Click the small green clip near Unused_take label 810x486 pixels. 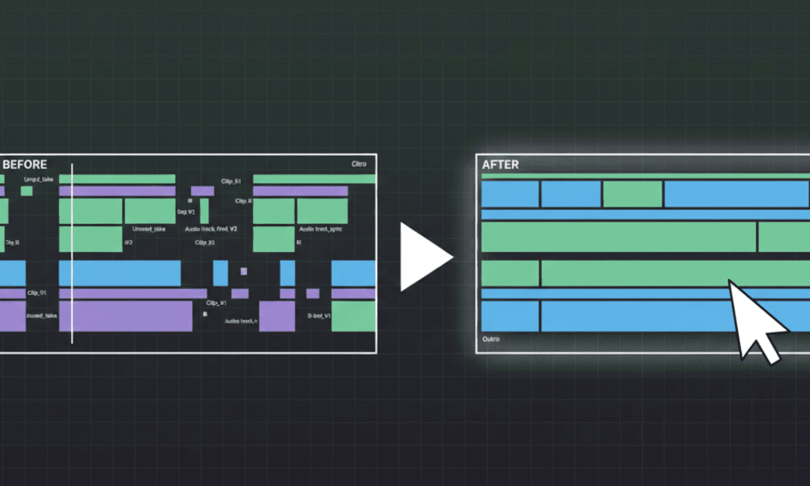[26, 191]
